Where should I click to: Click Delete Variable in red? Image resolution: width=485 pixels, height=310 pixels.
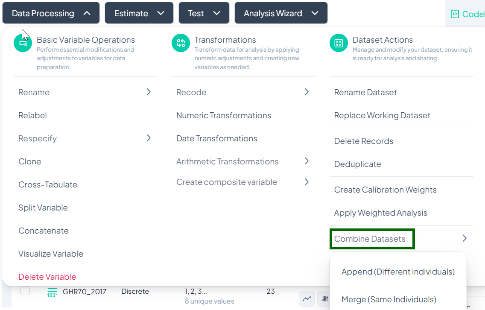point(47,277)
